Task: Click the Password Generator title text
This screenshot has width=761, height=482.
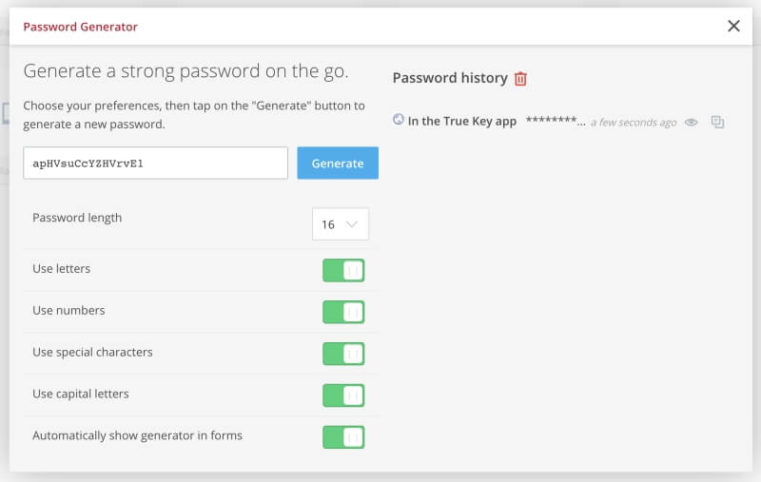Action: click(81, 27)
